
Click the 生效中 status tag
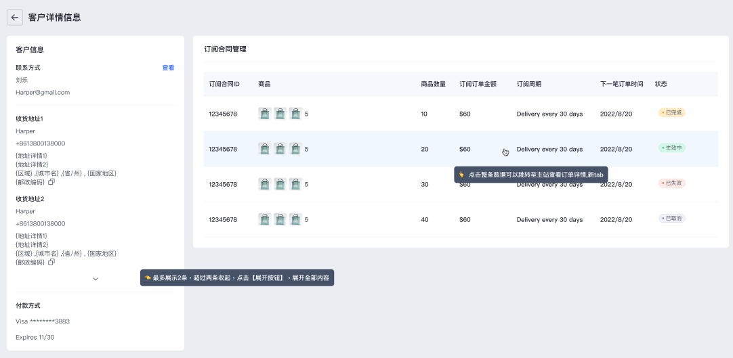coord(671,148)
